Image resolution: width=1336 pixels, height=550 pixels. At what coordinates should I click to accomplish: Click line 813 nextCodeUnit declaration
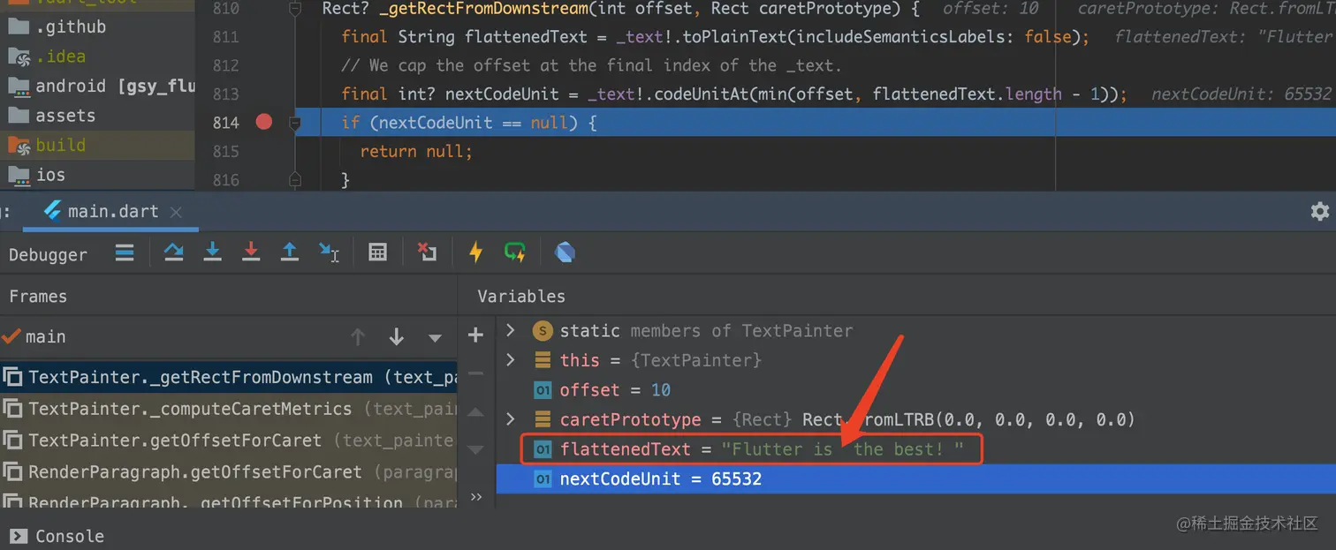pos(733,94)
